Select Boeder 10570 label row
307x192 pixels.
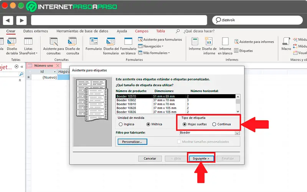point(175,96)
